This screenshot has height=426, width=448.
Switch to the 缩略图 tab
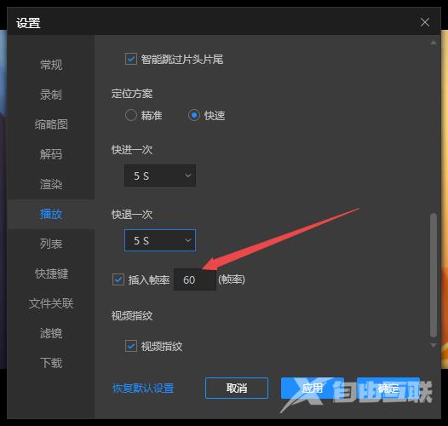(51, 124)
